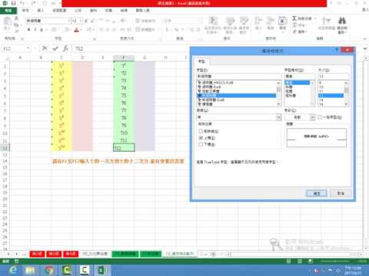Uncheck the Superscript checkbox in the dialog
This screenshot has height=276, width=369.
pyautogui.click(x=201, y=138)
